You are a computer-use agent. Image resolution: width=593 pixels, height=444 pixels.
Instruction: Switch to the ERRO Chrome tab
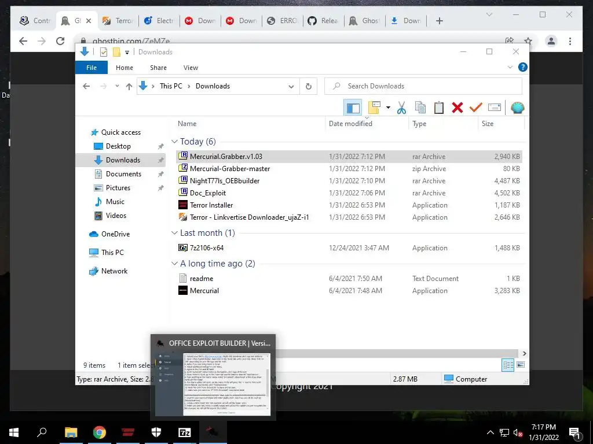point(282,21)
